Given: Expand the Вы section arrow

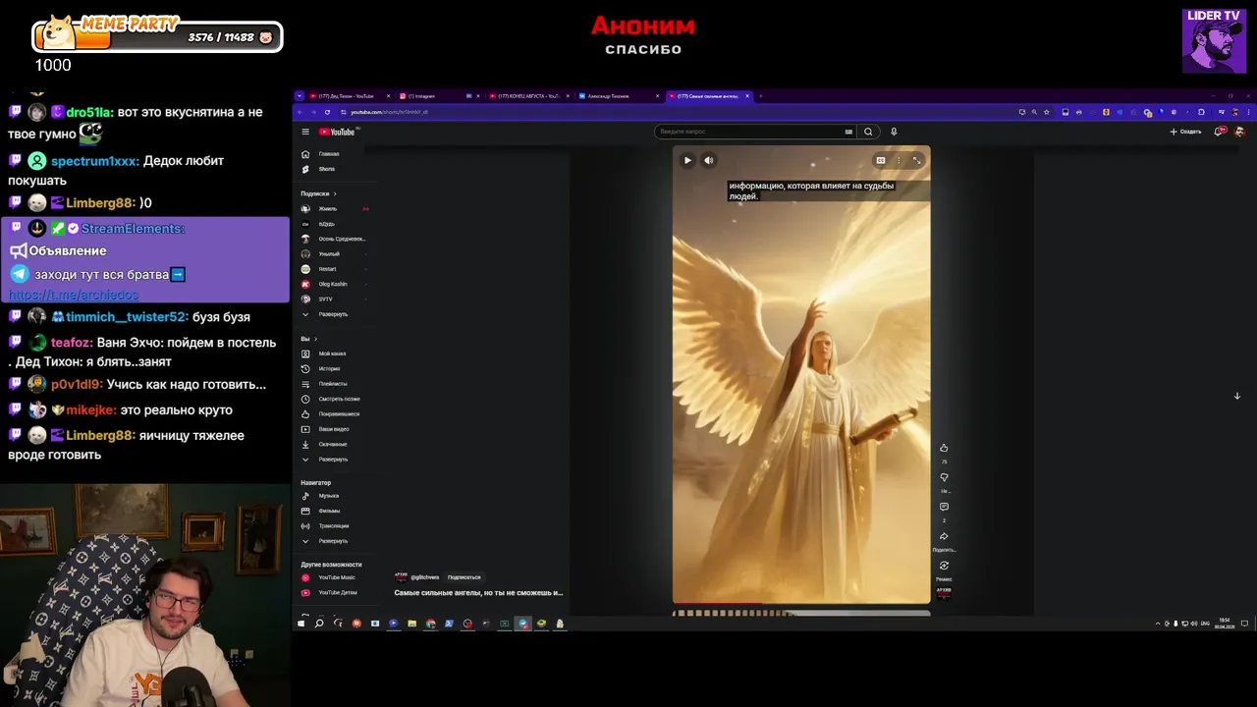Looking at the screenshot, I should (315, 339).
